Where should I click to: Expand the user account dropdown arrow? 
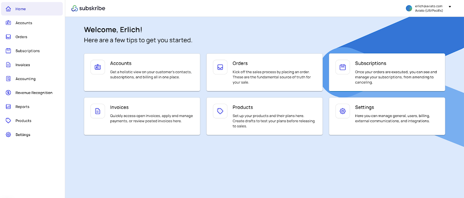(450, 6)
